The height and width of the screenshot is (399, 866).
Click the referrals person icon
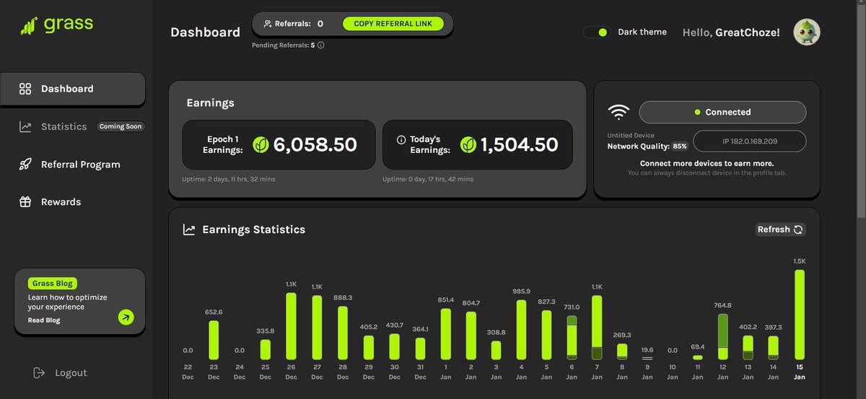267,24
